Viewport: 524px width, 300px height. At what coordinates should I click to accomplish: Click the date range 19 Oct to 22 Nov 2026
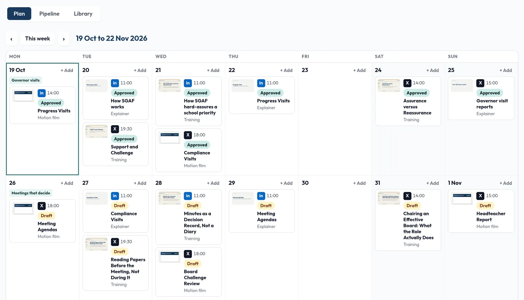(x=112, y=38)
